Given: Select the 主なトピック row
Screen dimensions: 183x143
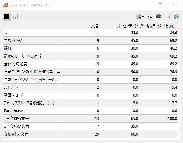Looking at the screenshot, I should [x=90, y=40].
